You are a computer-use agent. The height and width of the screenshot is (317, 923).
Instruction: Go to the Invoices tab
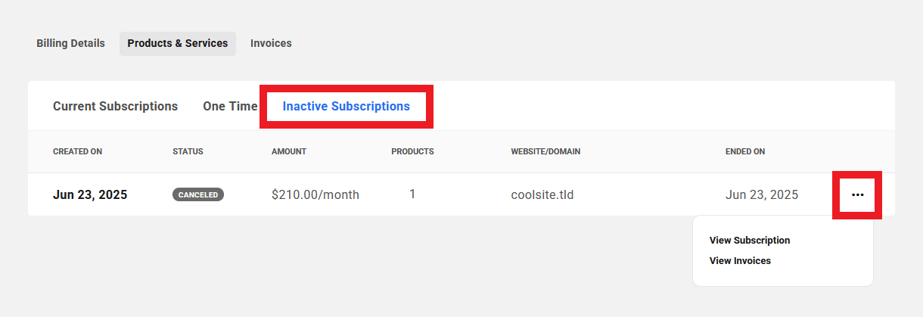pos(271,43)
